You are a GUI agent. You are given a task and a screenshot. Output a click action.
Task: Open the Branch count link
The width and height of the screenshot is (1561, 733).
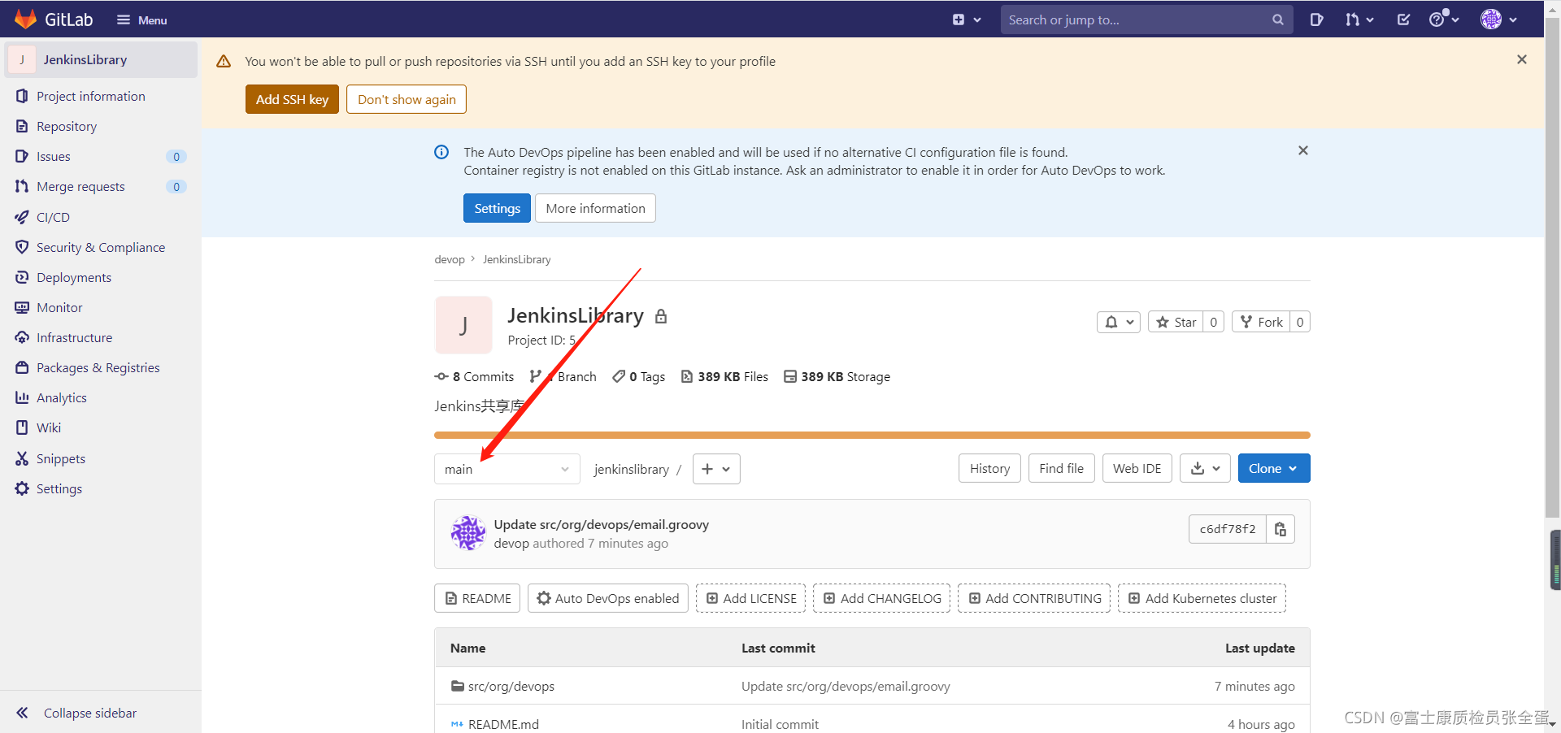tap(563, 376)
